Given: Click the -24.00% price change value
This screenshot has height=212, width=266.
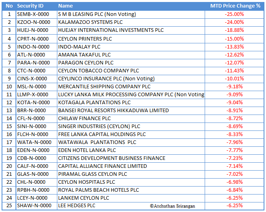Looking at the screenshot, I should pos(234,22).
